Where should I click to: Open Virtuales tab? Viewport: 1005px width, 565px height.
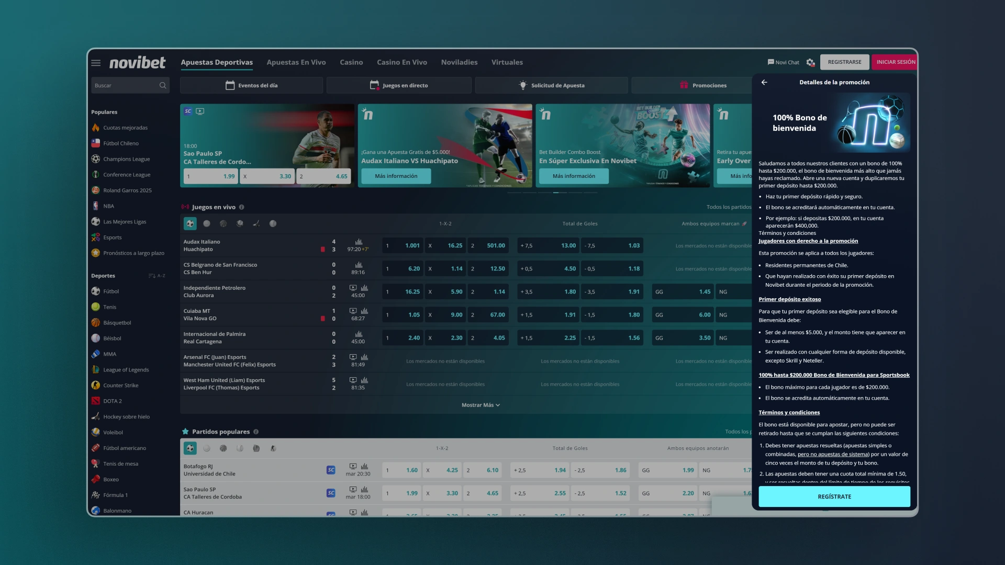[507, 62]
